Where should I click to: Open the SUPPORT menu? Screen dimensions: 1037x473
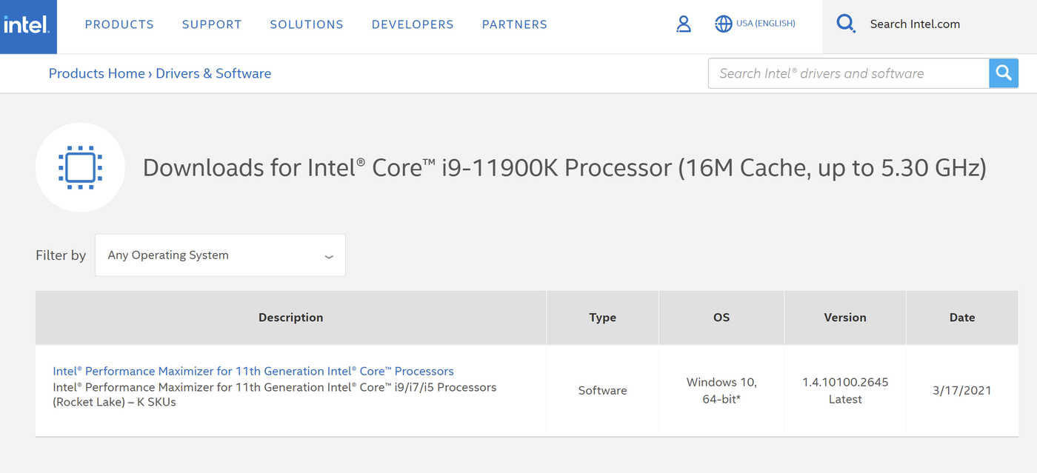point(212,24)
